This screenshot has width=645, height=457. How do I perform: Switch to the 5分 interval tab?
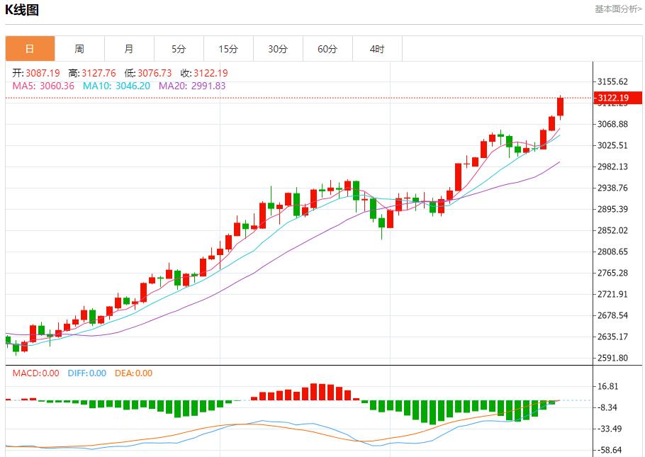179,49
